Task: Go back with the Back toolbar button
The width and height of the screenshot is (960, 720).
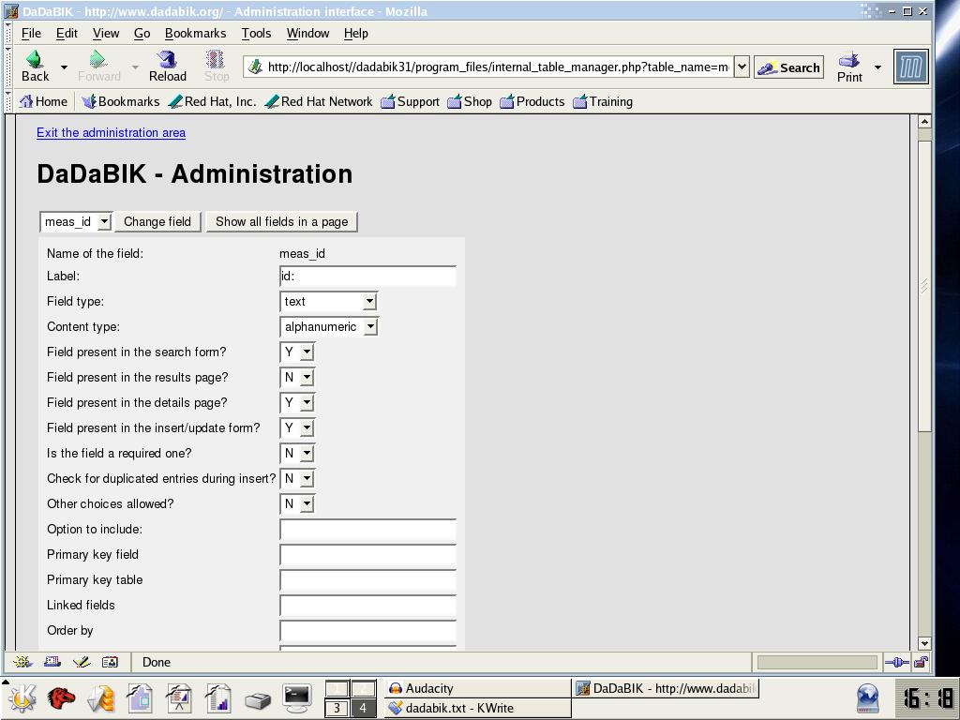Action: (35, 67)
